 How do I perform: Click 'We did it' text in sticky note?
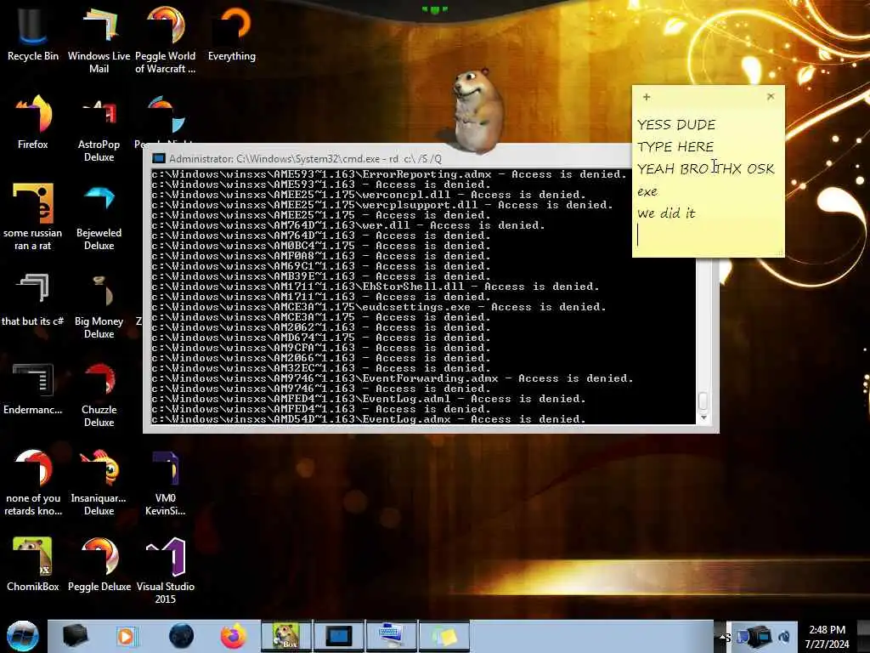point(666,213)
